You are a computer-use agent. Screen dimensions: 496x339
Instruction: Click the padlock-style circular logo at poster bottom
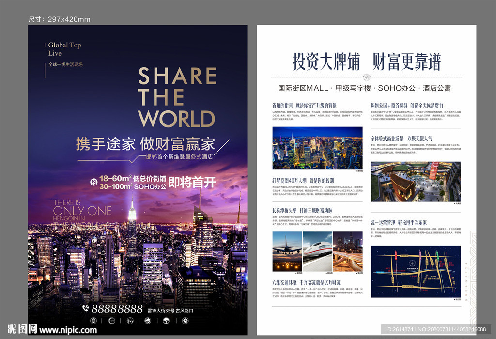coord(130,321)
